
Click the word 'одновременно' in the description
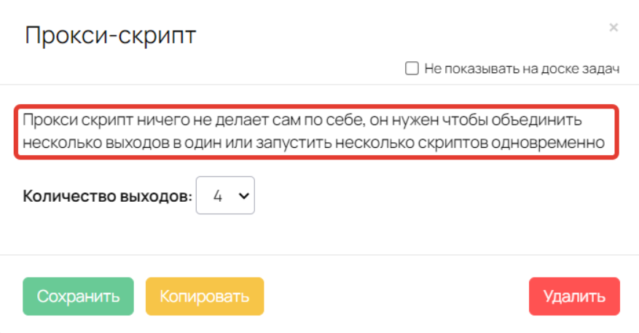(548, 143)
